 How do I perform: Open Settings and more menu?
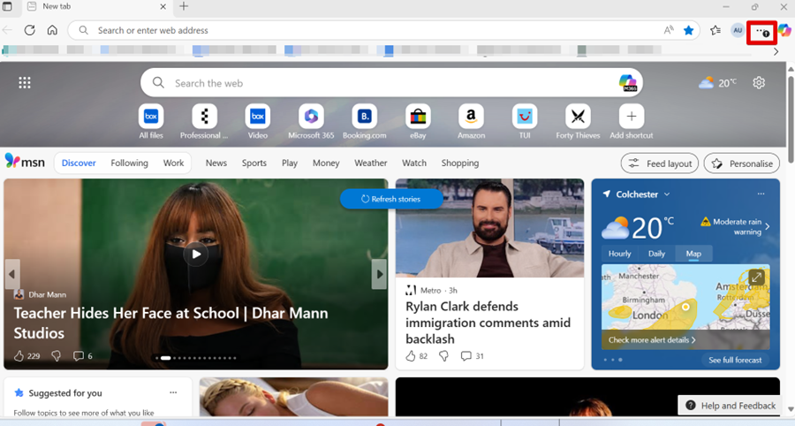point(761,31)
